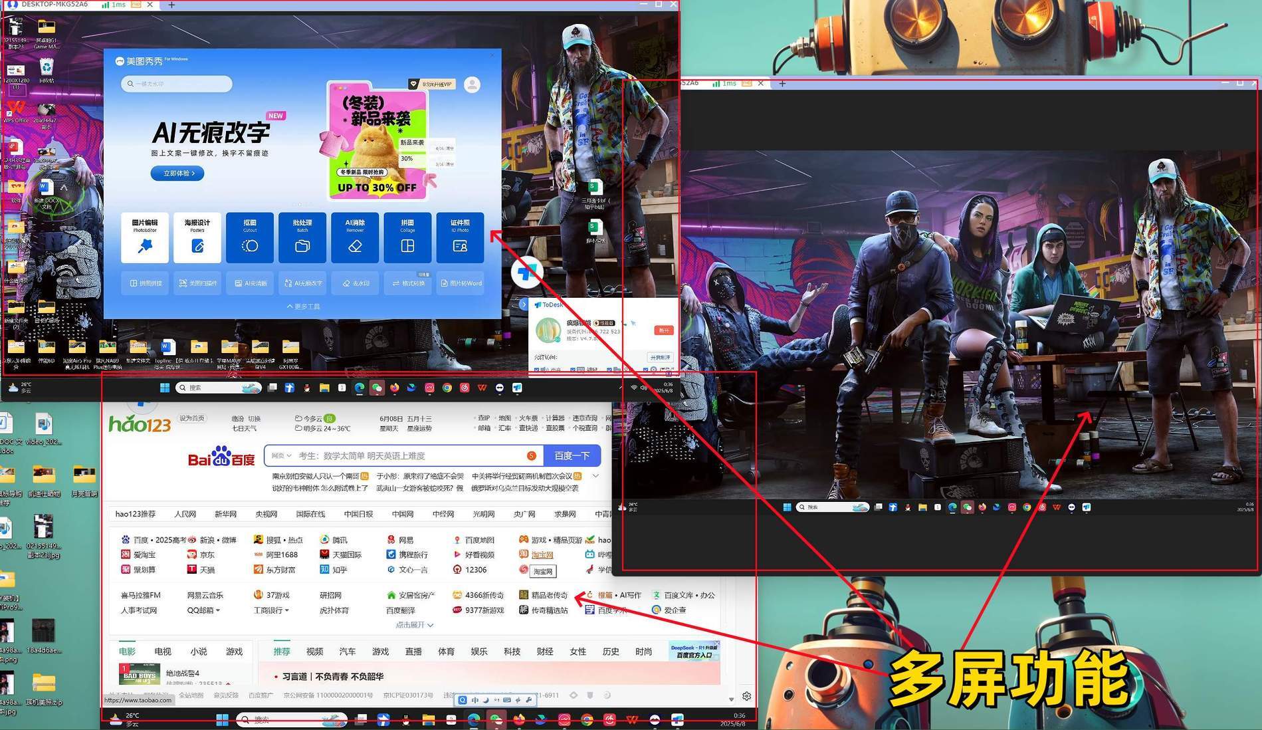Open the 习言道 headline article
1262x730 pixels.
click(332, 676)
